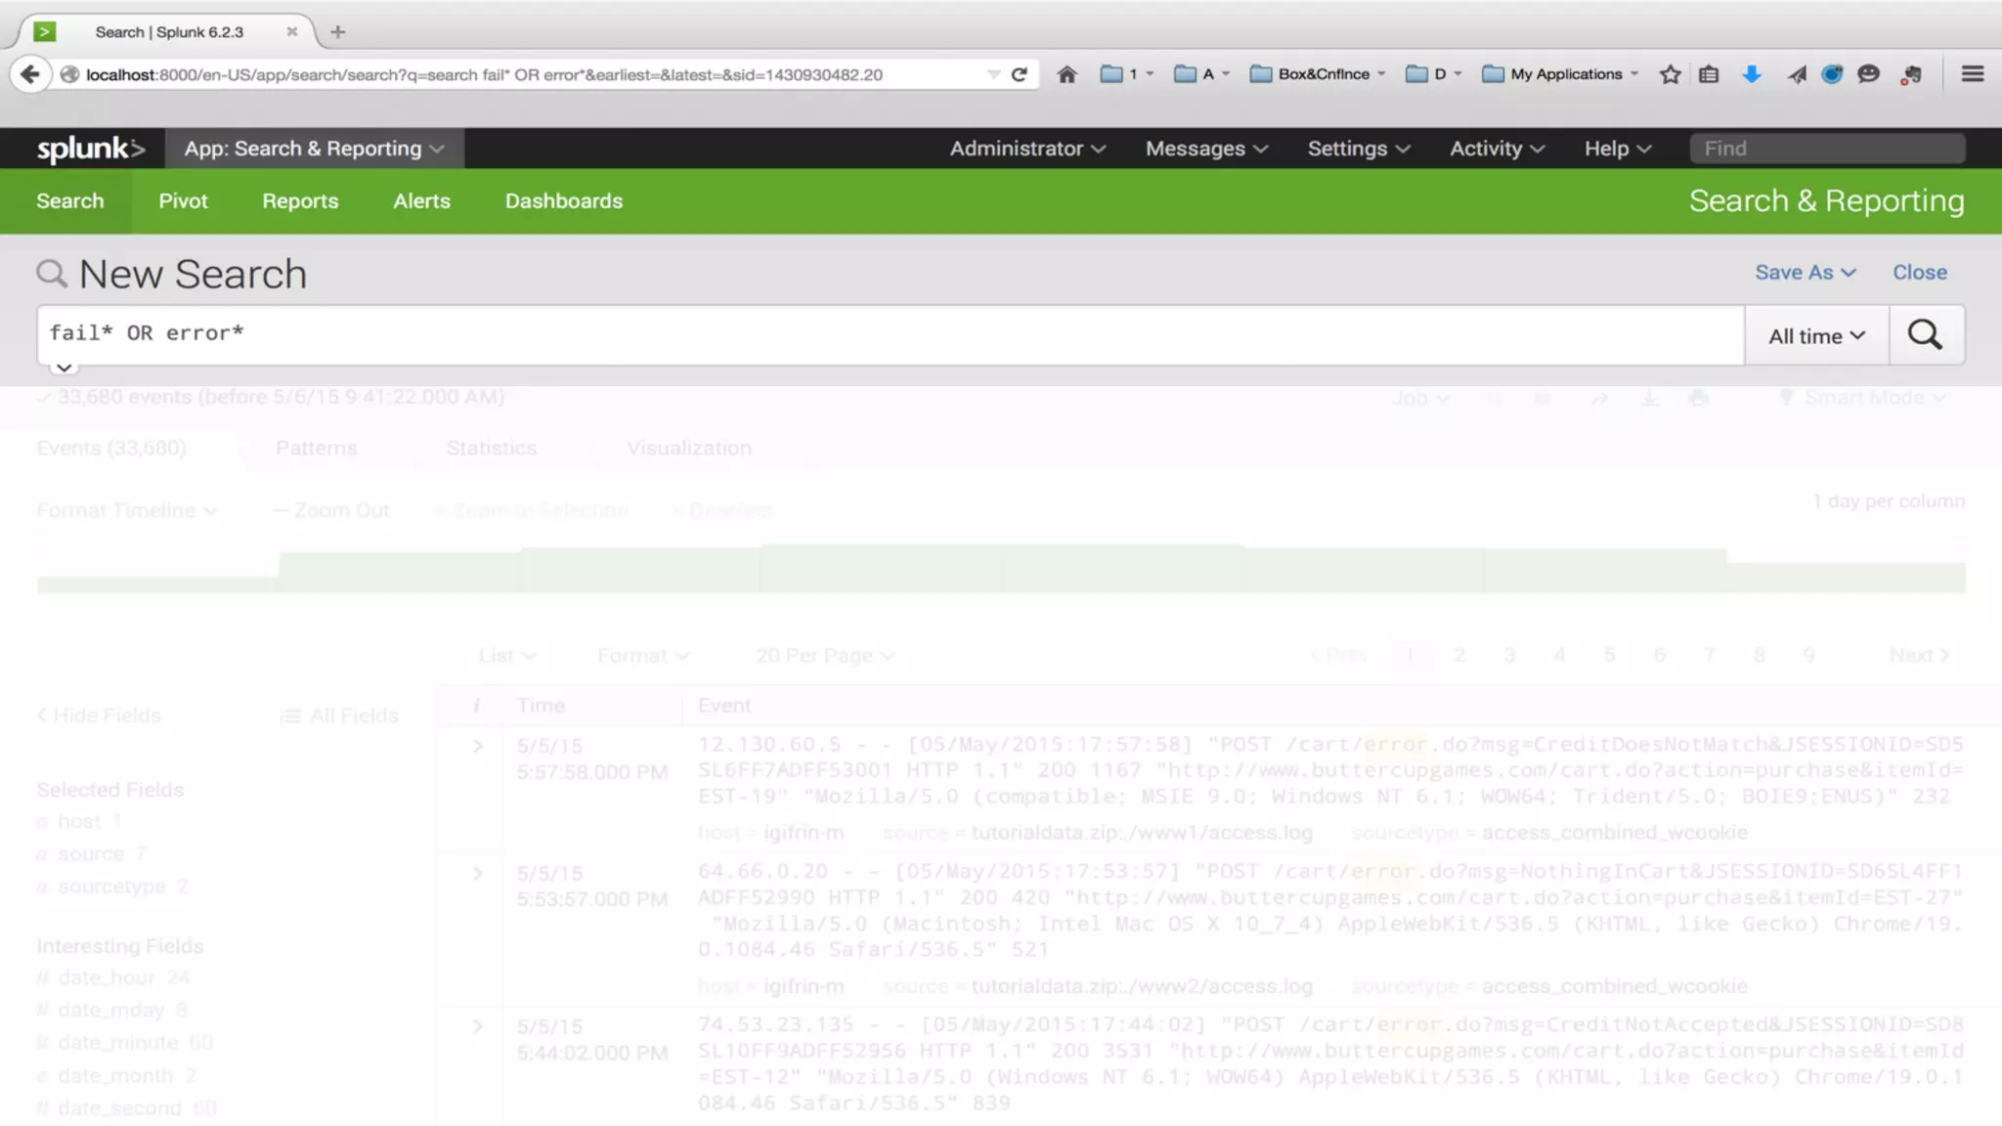Go to Pivot nav tab

(x=183, y=200)
